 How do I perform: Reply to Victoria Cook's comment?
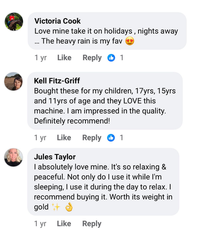pos(92,58)
